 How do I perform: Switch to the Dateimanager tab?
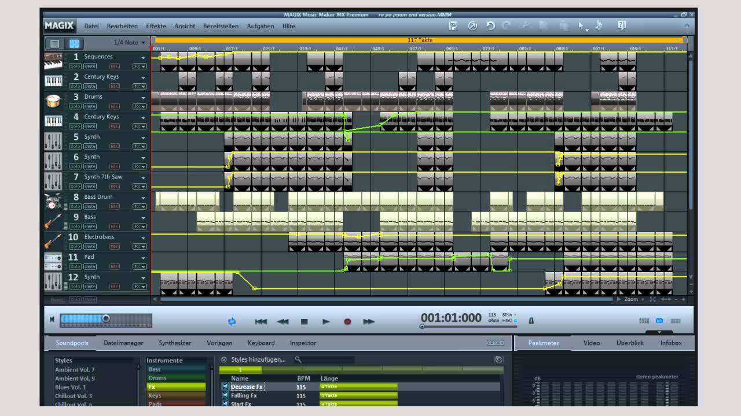point(123,343)
